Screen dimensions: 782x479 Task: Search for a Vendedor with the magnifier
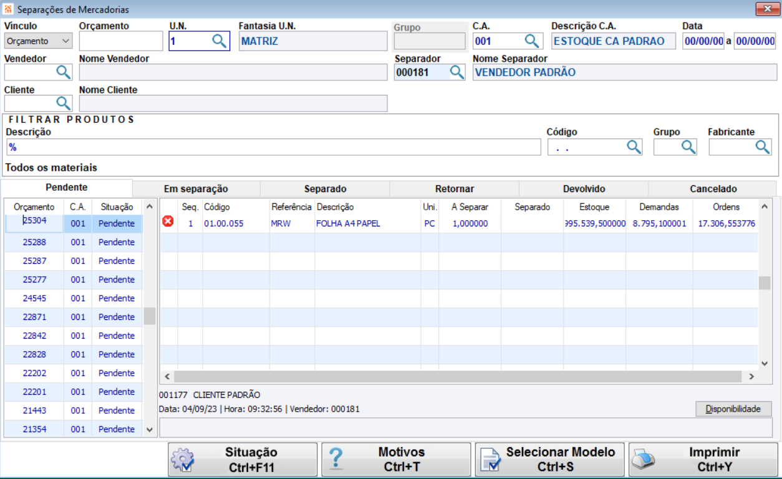64,72
